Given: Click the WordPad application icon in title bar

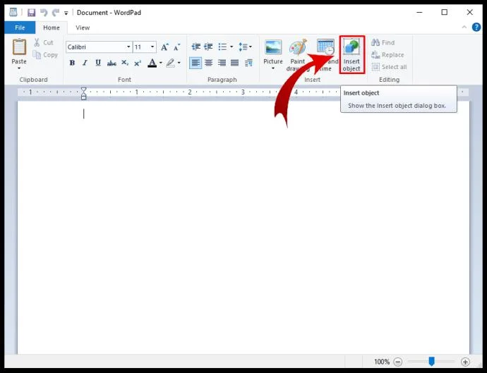Looking at the screenshot, I should (13, 13).
